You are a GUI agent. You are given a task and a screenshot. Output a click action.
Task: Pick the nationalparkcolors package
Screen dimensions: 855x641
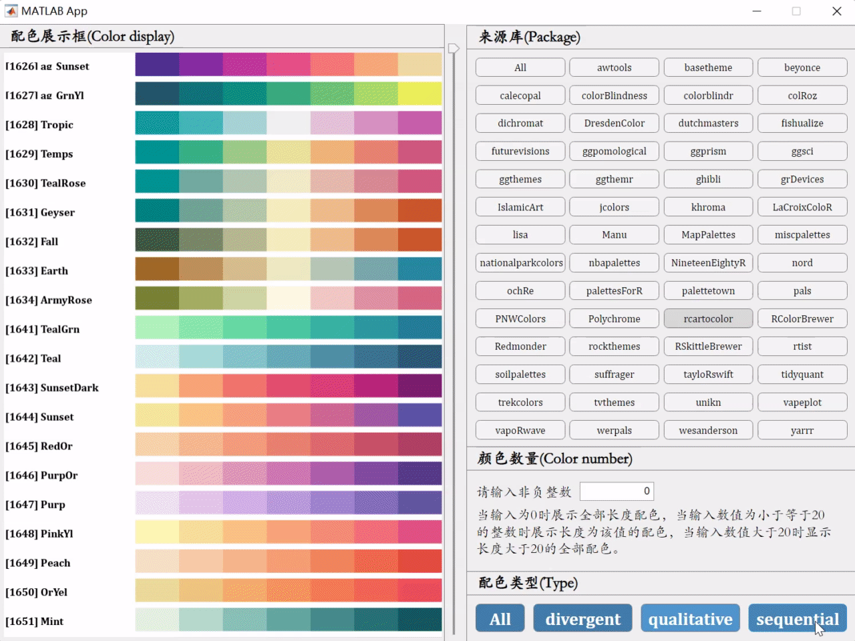[520, 263]
